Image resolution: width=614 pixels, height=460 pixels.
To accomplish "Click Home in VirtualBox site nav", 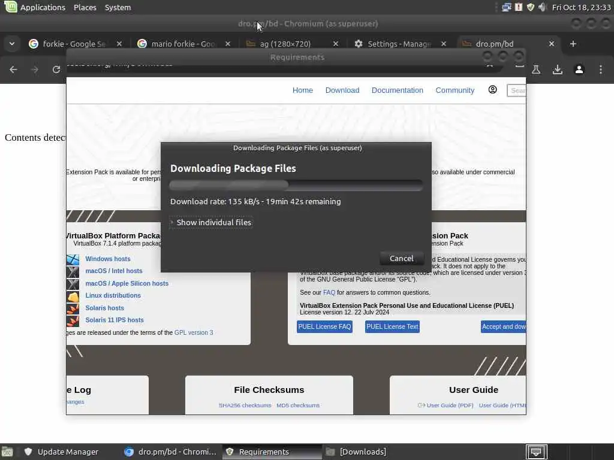I will coord(303,90).
